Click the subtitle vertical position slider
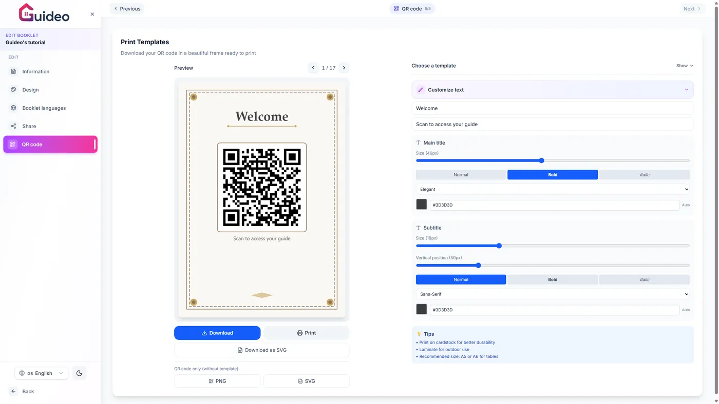 [x=553, y=265]
